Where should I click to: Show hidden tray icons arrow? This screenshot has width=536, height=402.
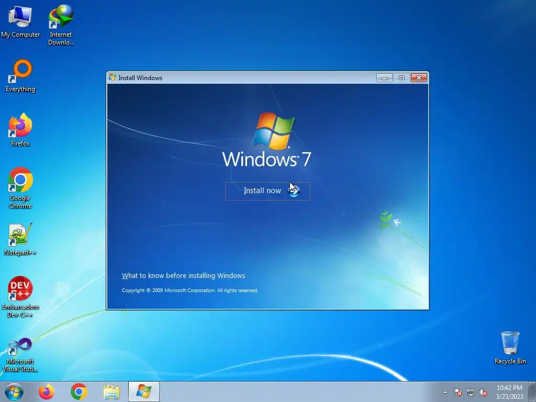point(445,392)
